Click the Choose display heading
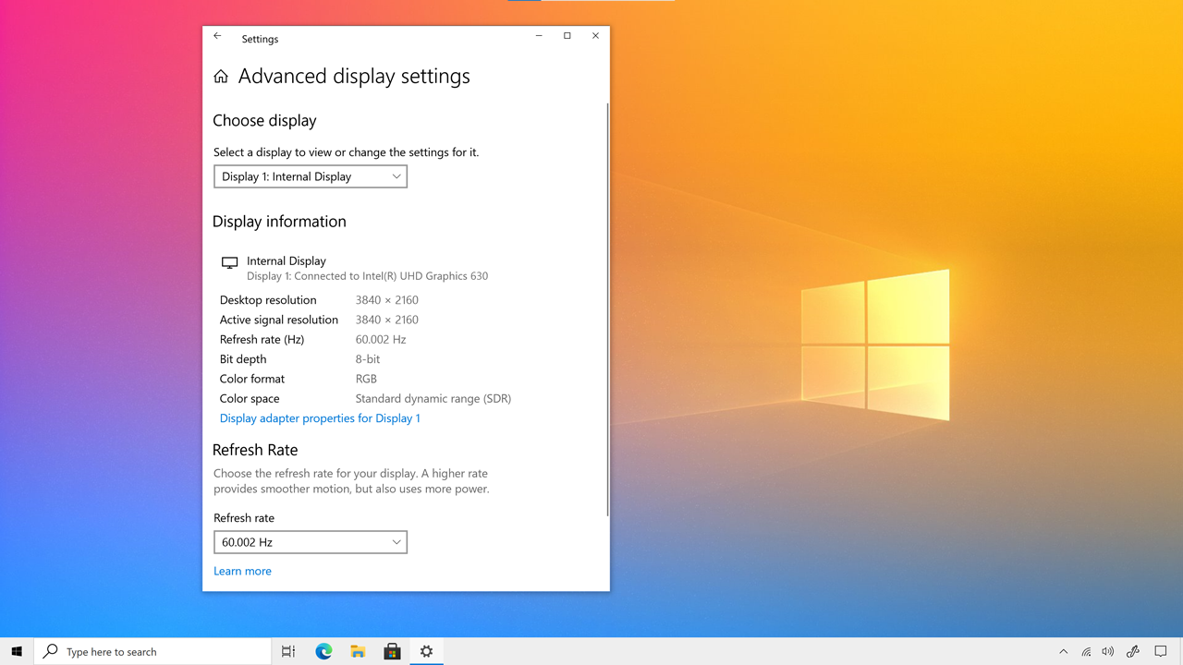 [264, 121]
